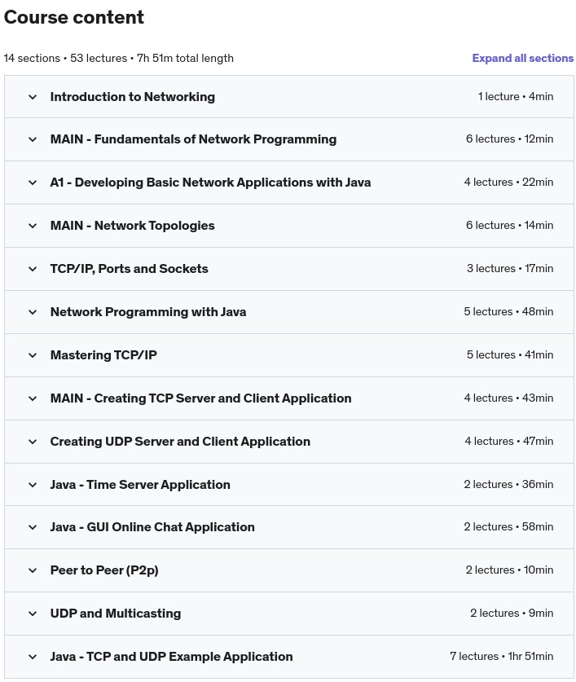
Task: Open MAIN - Fundamentals of Network Programming title
Action: click(x=194, y=139)
